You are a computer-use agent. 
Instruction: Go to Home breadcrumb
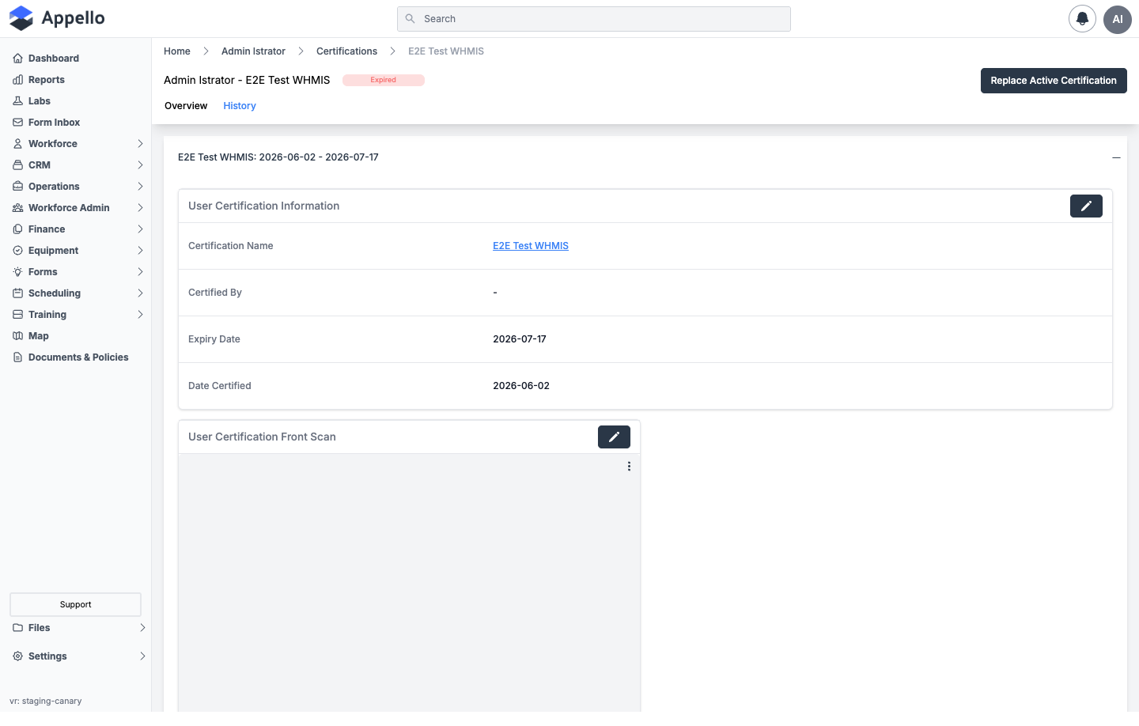pos(177,51)
